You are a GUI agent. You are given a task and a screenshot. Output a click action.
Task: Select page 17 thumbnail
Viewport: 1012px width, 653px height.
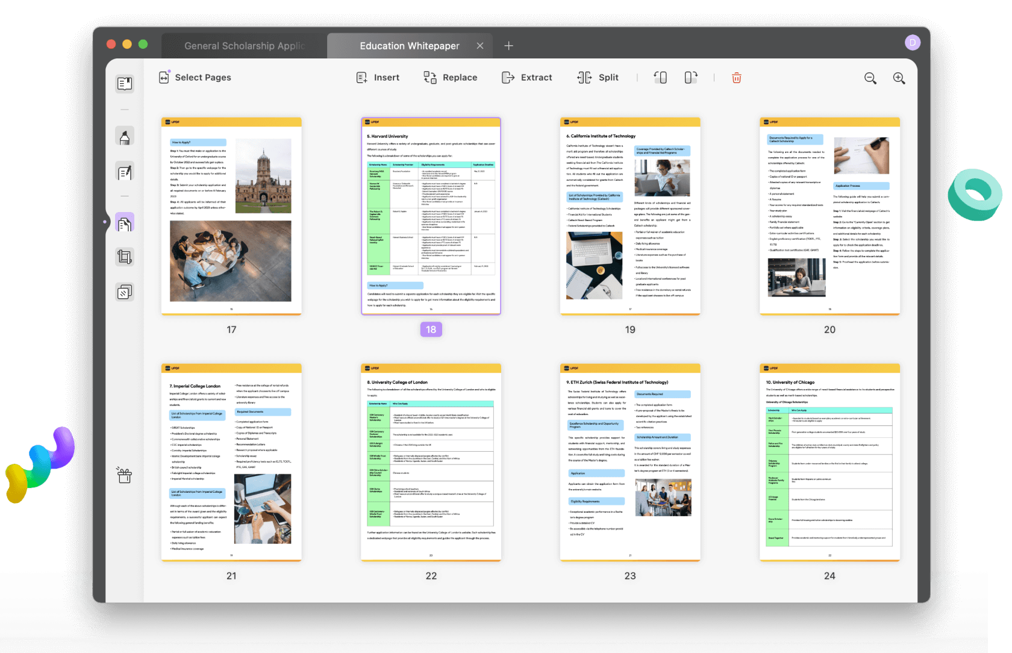click(231, 216)
